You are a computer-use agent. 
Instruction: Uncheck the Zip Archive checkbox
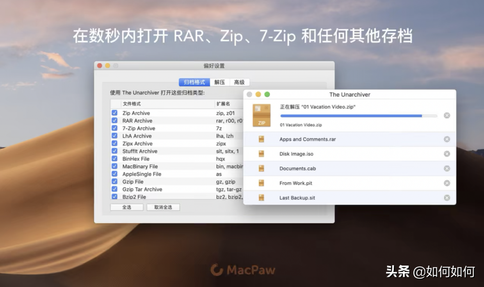point(114,113)
